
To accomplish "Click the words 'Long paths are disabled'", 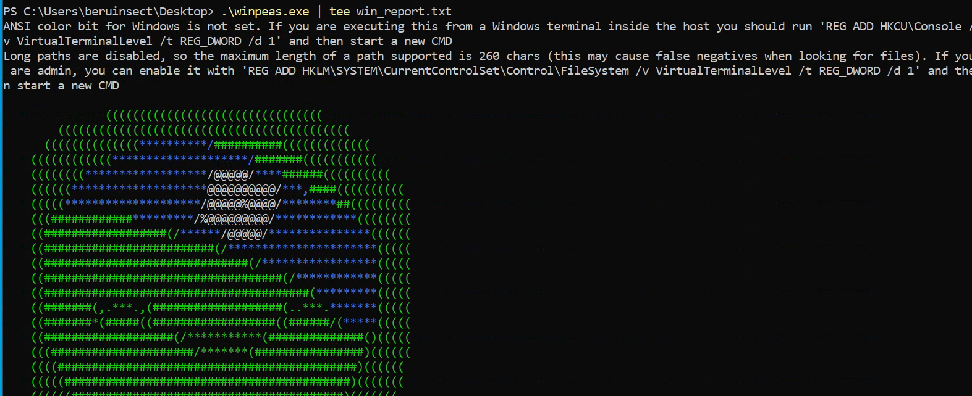I will click(x=82, y=56).
